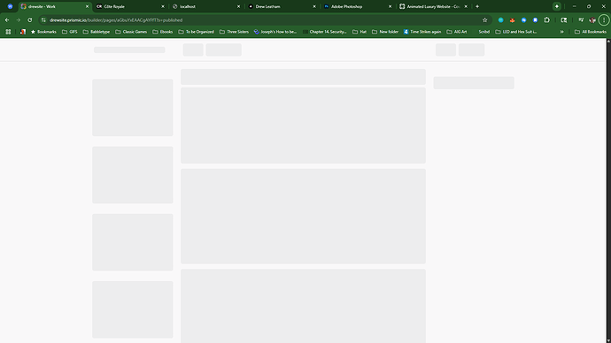Reload the current page
611x343 pixels.
(29, 19)
